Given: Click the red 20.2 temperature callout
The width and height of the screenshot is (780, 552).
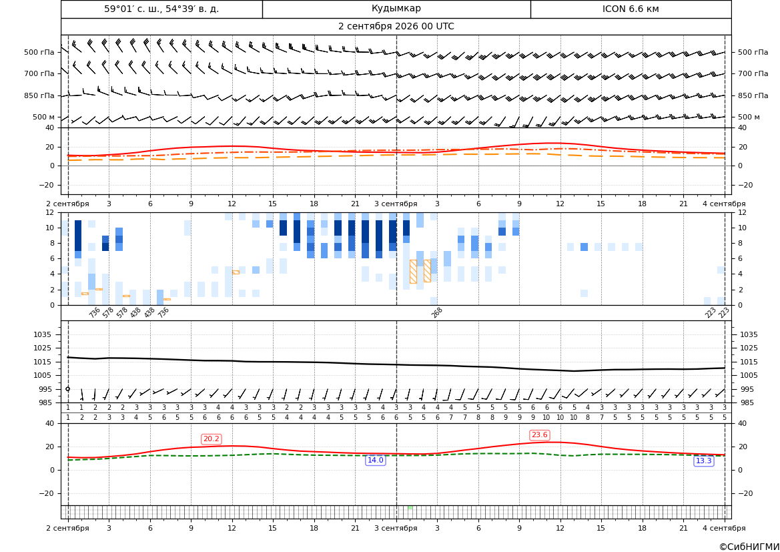Looking at the screenshot, I should click(x=212, y=439).
